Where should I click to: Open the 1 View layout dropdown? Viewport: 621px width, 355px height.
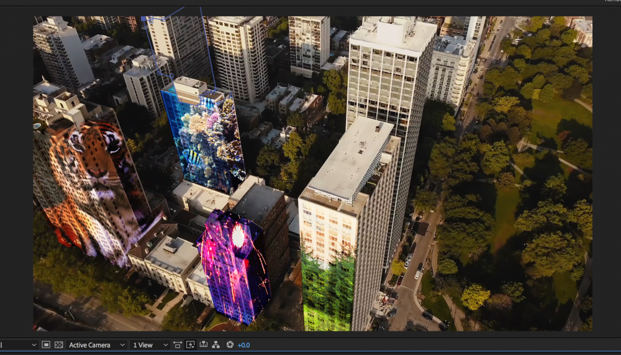[150, 344]
